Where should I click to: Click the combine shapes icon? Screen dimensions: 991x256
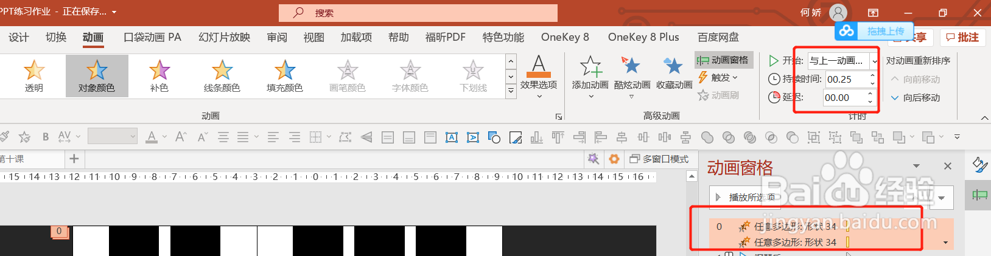[729, 137]
